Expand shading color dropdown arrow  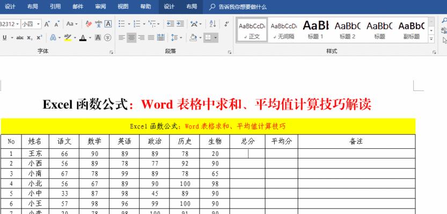[200, 37]
